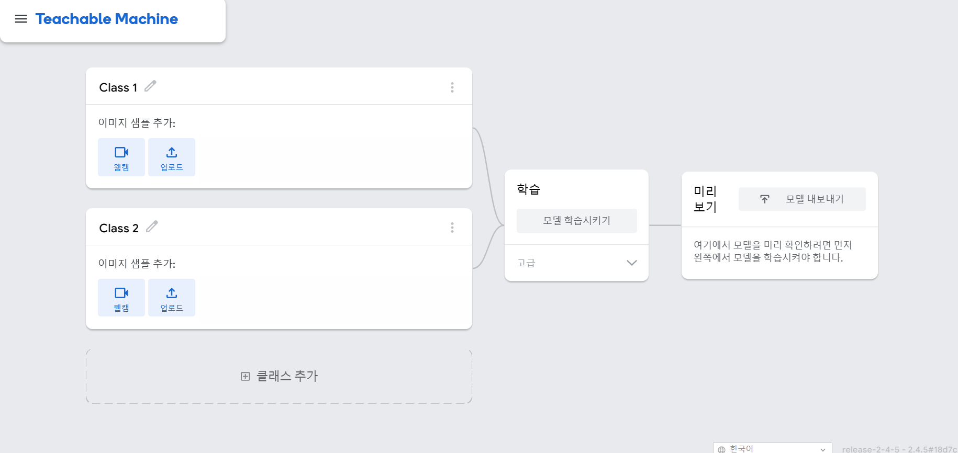Start webcam capture for Class 1
This screenshot has height=453, width=958.
(x=121, y=157)
